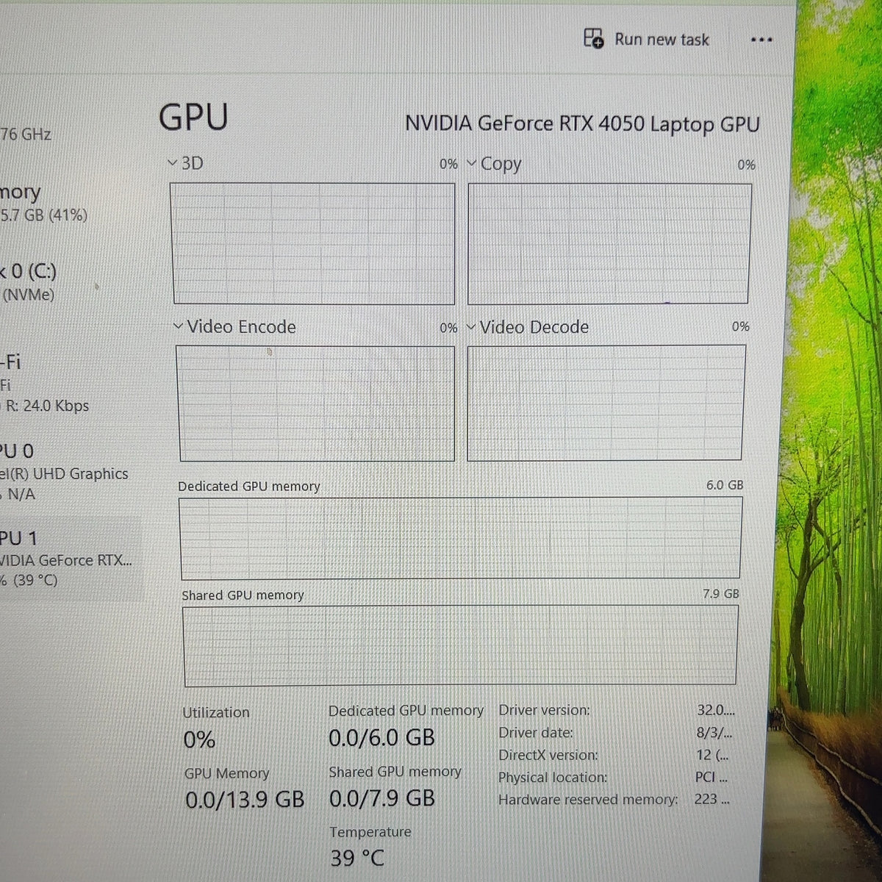Click the Physical location value PCI ...
The image size is (882, 882).
(711, 777)
